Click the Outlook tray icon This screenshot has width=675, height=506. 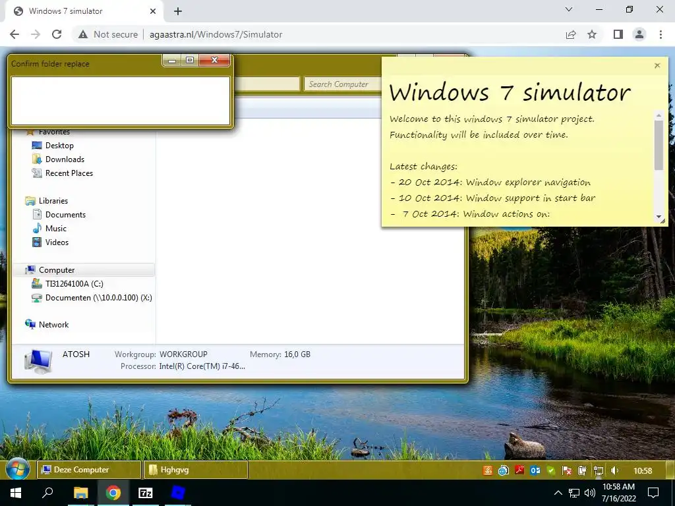(535, 470)
